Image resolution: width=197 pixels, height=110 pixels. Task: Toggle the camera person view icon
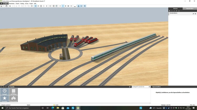pyautogui.click(x=79, y=6)
